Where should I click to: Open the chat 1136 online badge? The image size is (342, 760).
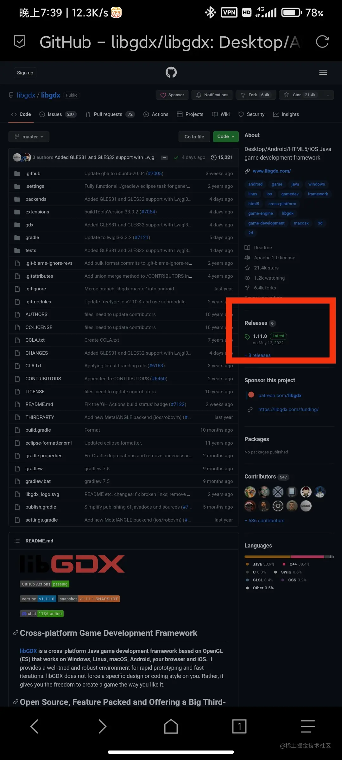(x=42, y=614)
